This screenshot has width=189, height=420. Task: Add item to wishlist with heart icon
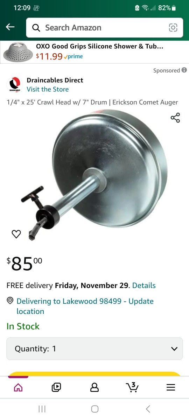pyautogui.click(x=16, y=234)
